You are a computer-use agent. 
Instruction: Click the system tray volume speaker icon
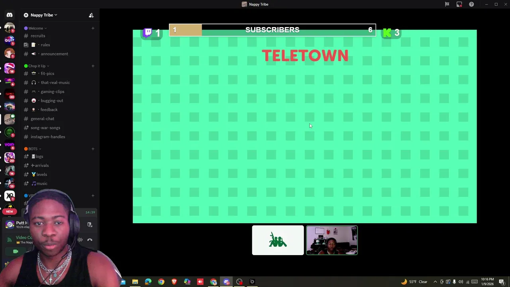point(461,282)
